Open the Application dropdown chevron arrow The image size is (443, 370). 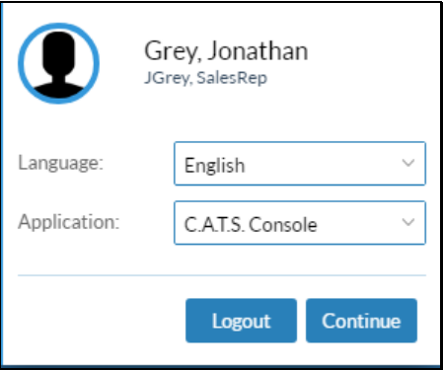click(408, 222)
